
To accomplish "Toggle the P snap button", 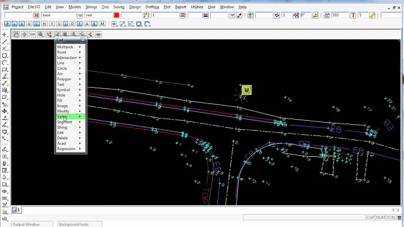I will point(7,24).
